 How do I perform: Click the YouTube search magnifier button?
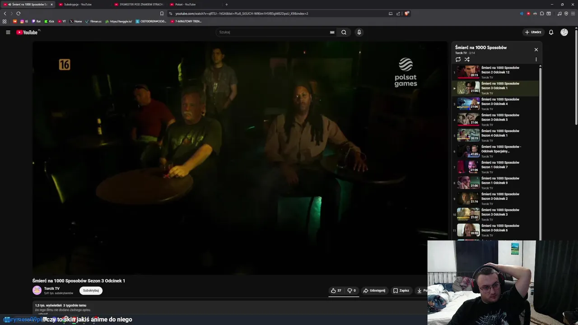click(344, 32)
